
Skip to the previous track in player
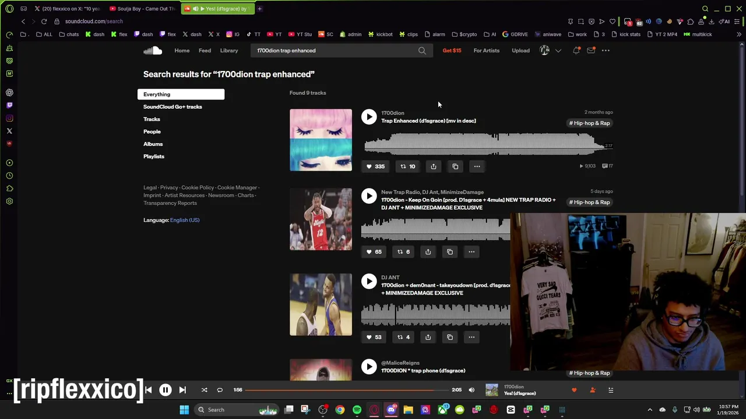[x=149, y=390]
